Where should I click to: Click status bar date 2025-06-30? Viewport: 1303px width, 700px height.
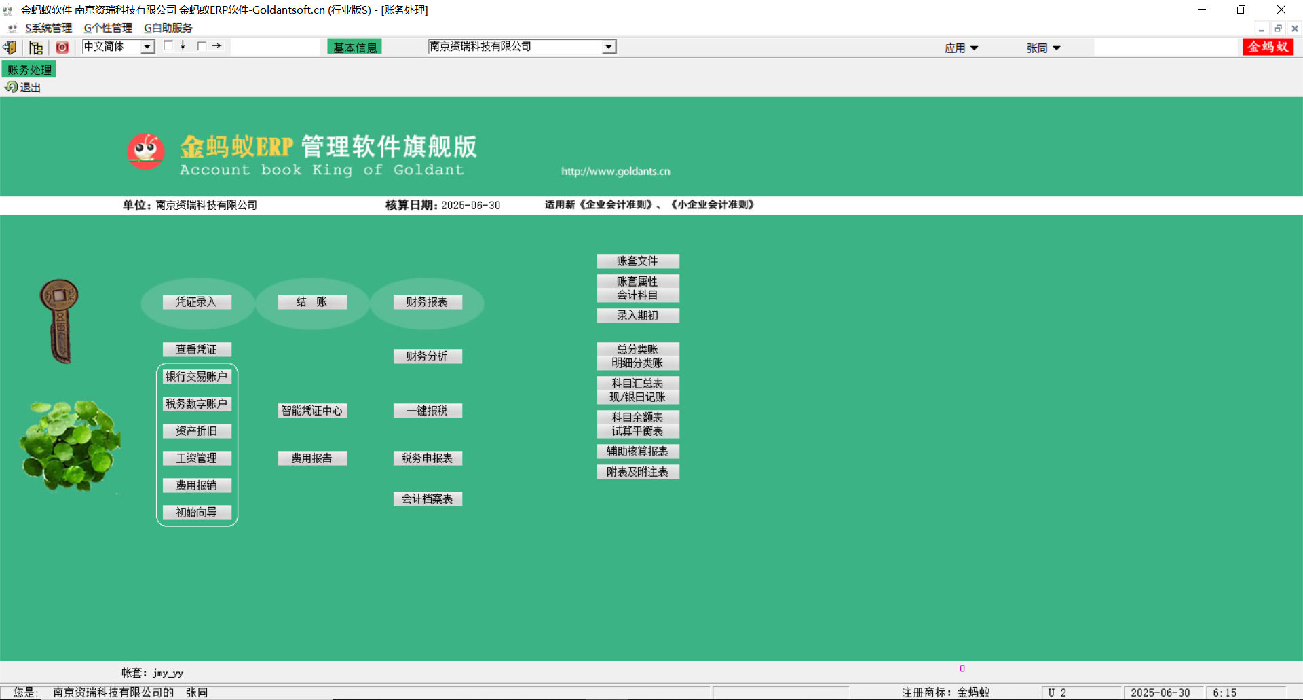click(x=1160, y=693)
